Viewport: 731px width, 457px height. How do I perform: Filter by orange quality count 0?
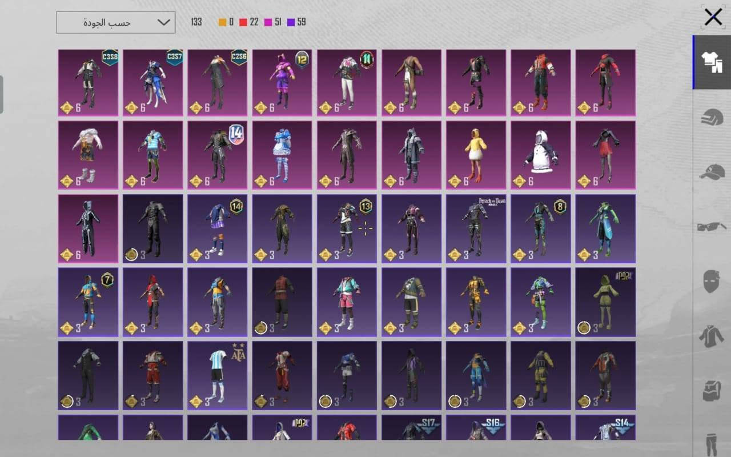(226, 22)
